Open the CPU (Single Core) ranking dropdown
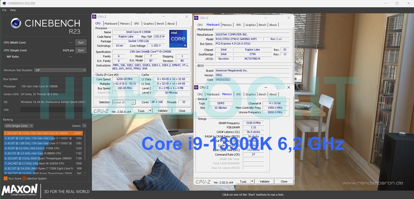The image size is (414, 199). click(x=19, y=126)
